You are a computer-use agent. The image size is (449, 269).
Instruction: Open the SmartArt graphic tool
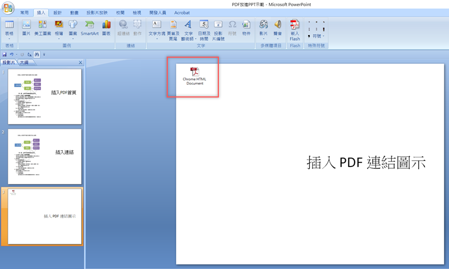click(89, 27)
